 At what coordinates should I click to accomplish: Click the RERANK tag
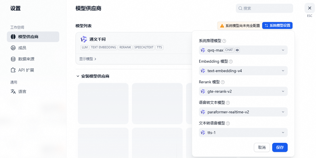click(x=125, y=47)
